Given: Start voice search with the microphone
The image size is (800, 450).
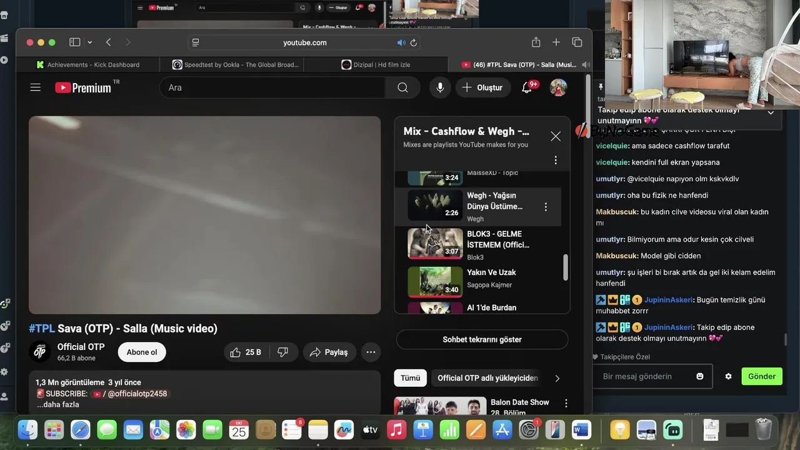Looking at the screenshot, I should tap(440, 87).
